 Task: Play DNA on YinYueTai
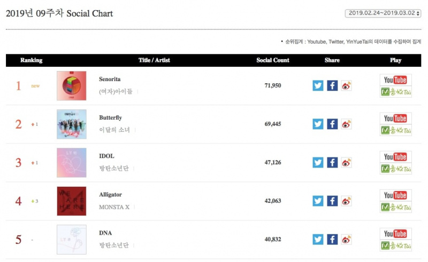tap(395, 245)
